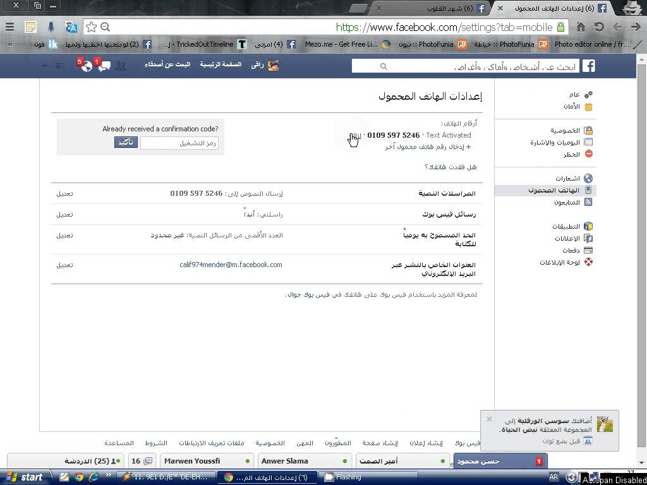647x485 pixels.
Task: Click the Facebook logo in the header
Action: click(588, 66)
